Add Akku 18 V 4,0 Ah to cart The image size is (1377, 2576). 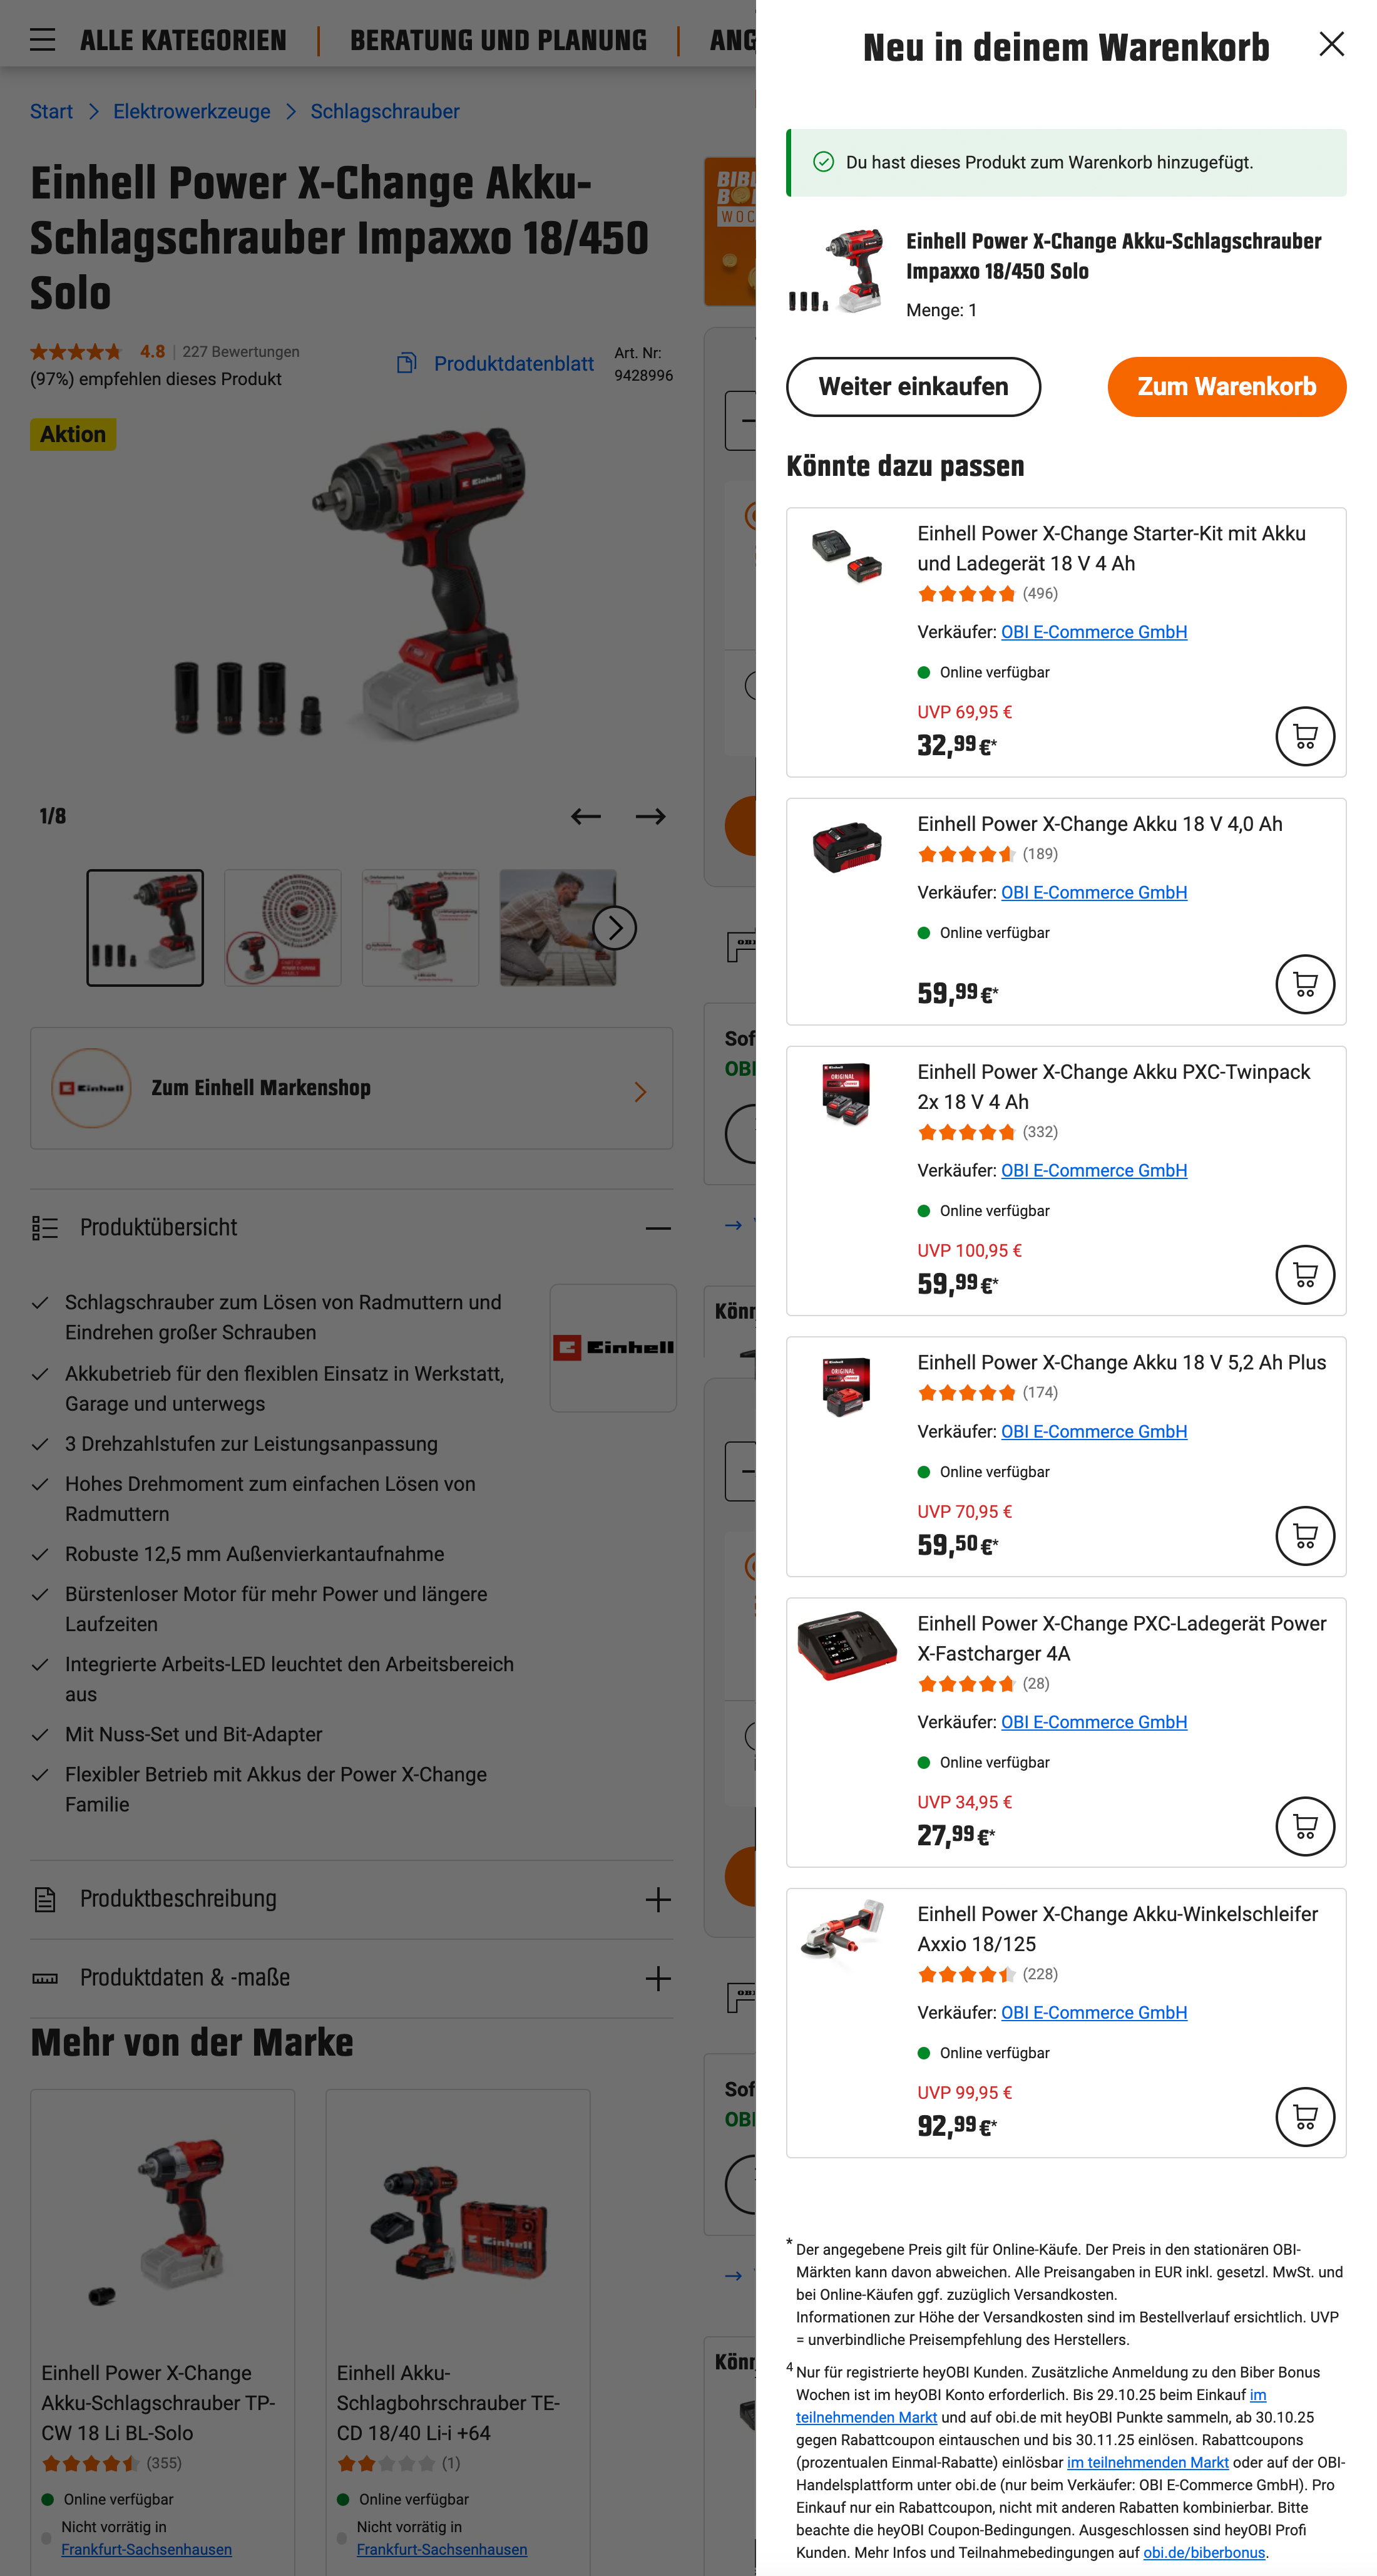click(1305, 984)
